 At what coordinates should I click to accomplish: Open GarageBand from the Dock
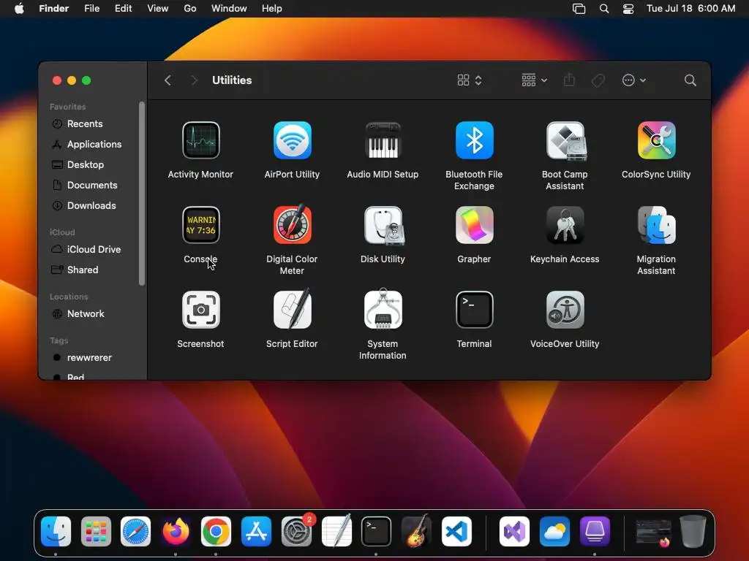(416, 530)
